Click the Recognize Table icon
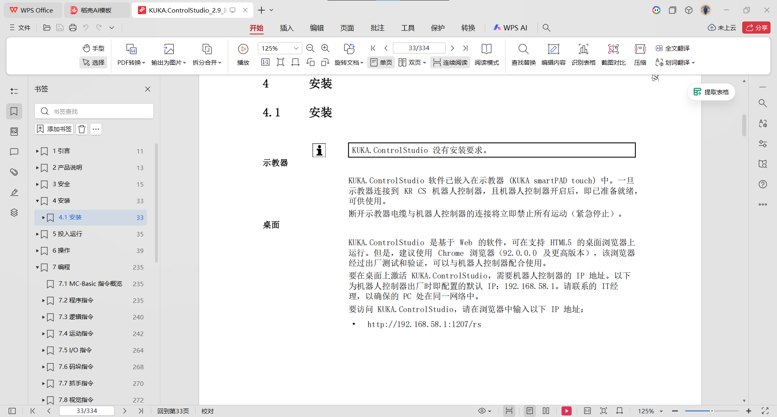 583,49
